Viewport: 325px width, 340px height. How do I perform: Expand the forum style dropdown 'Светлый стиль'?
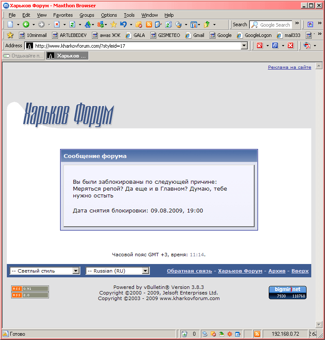coord(45,271)
